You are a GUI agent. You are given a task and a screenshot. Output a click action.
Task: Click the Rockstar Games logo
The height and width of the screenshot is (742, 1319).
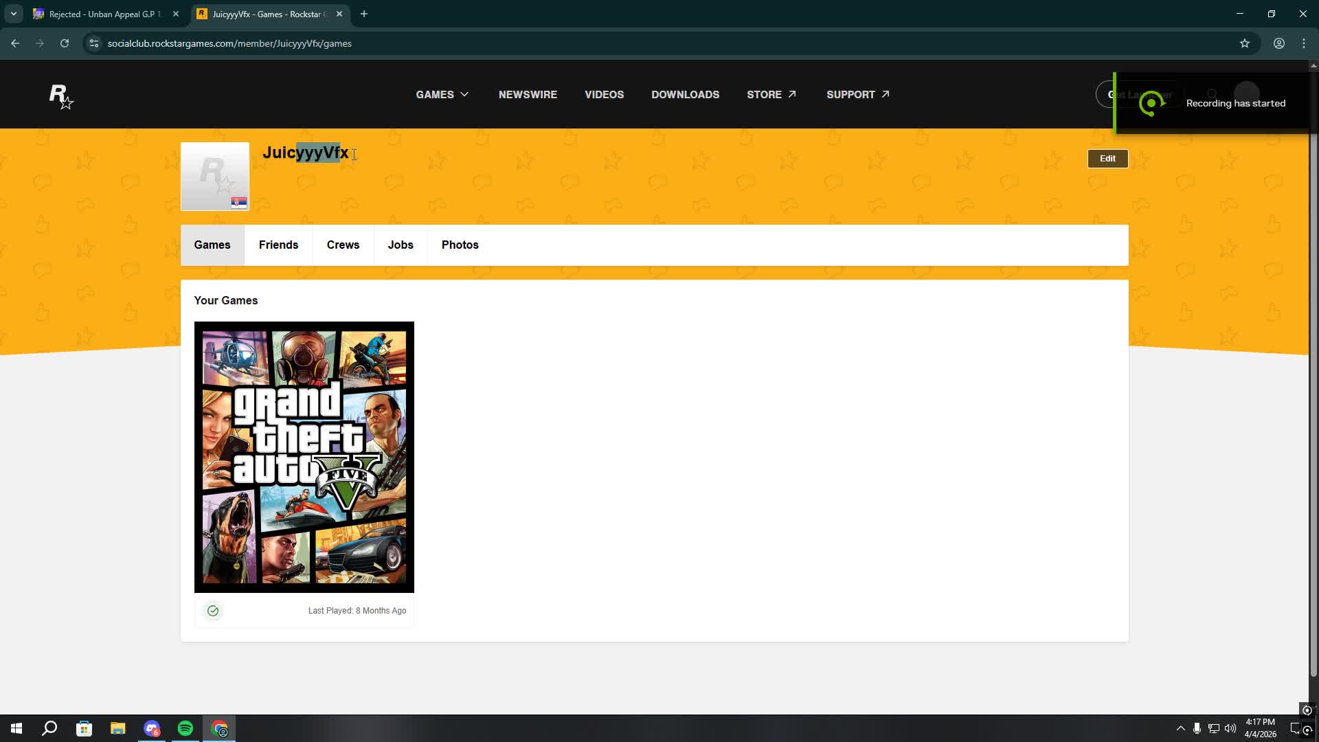coord(61,96)
